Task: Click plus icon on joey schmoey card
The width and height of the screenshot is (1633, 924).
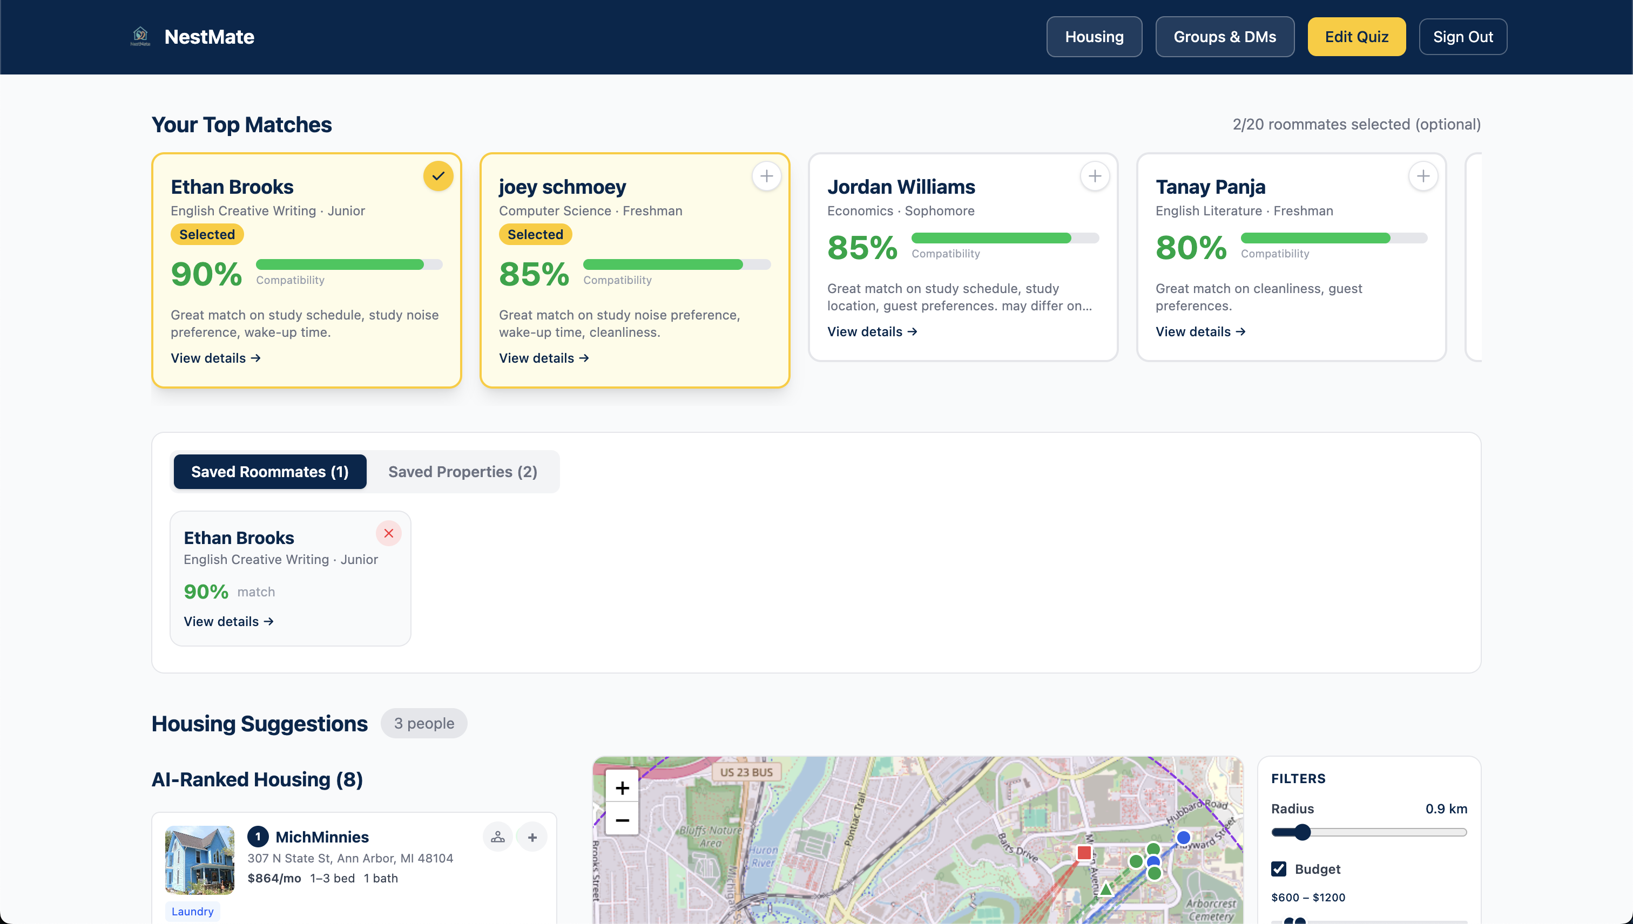Action: [766, 176]
